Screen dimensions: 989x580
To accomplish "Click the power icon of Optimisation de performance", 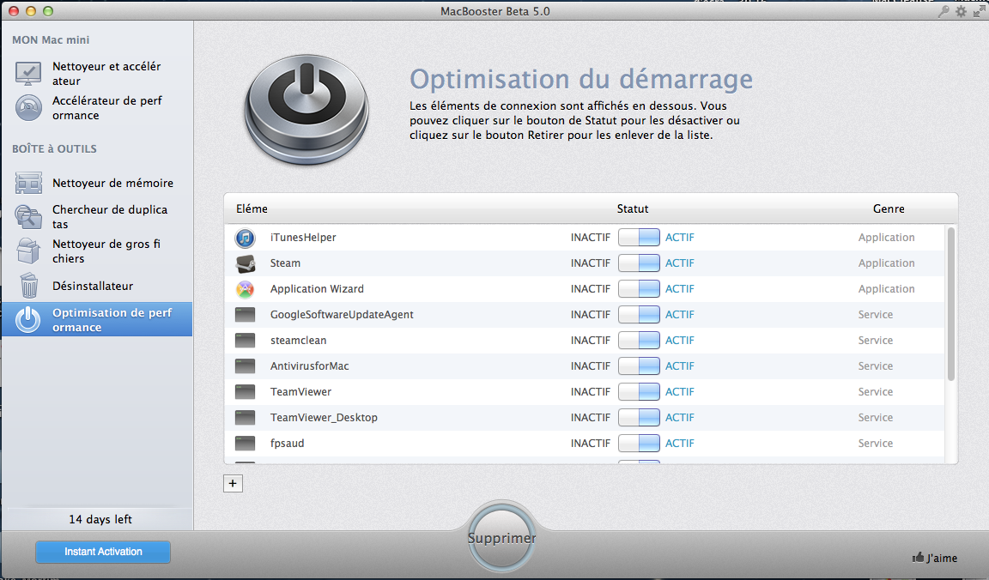I will pos(28,320).
